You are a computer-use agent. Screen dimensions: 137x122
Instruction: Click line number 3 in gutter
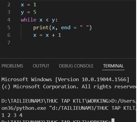point(9,12)
